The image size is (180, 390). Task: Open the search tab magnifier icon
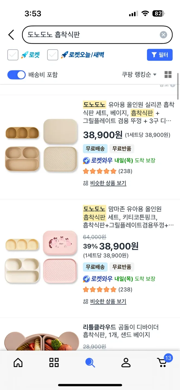[90, 362]
